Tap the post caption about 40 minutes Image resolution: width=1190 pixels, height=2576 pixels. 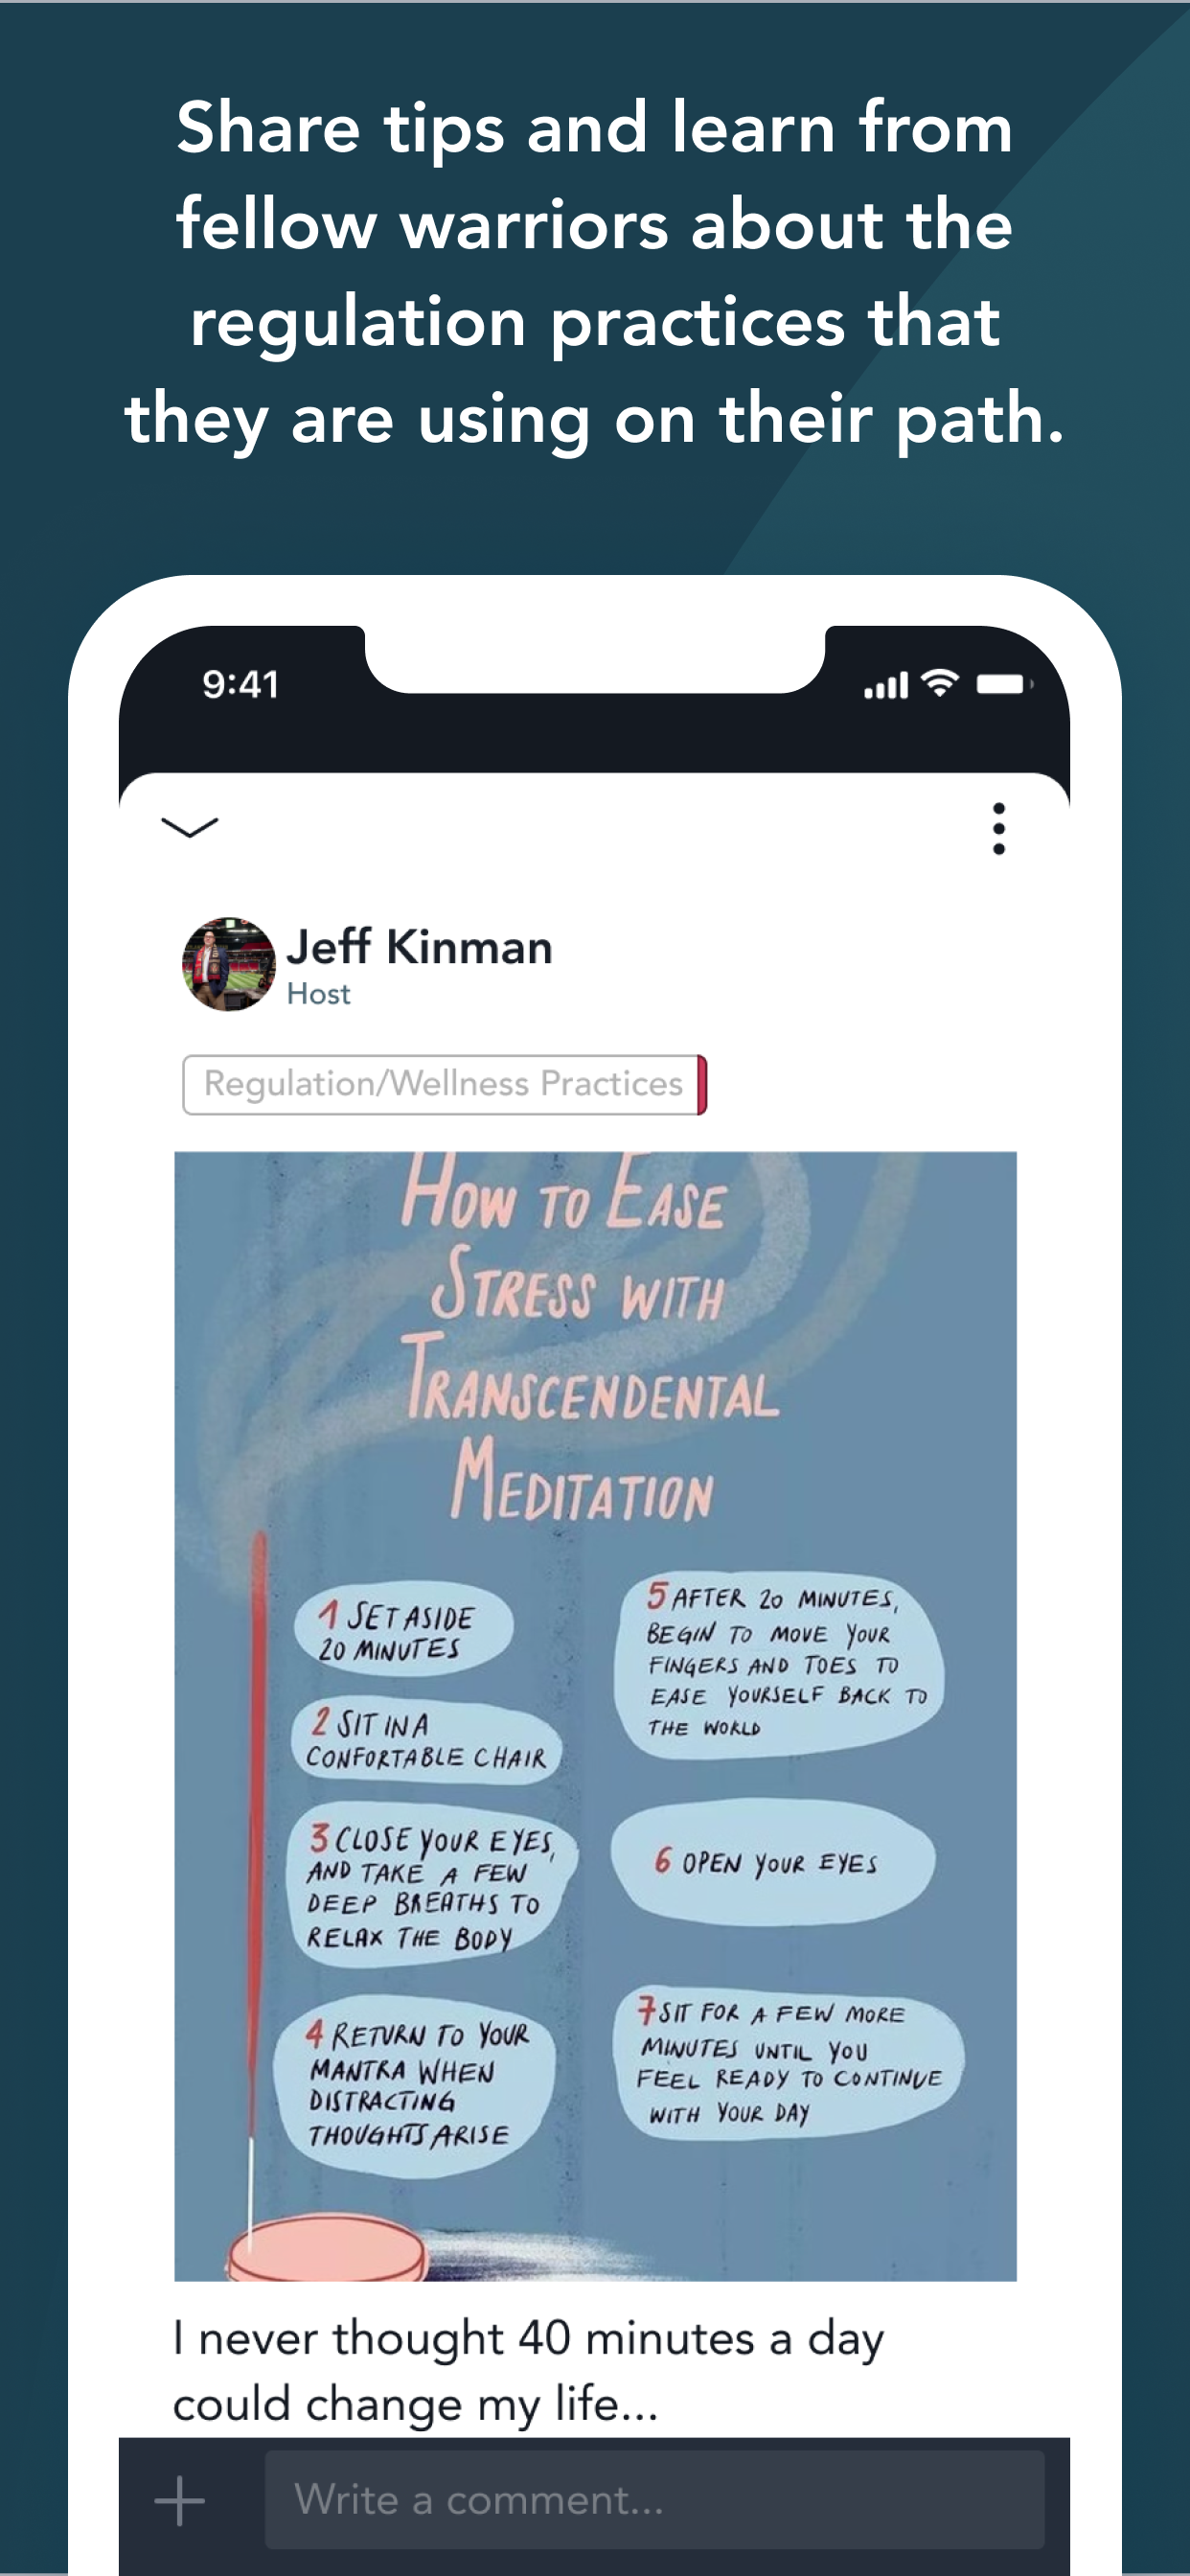[x=528, y=2371]
